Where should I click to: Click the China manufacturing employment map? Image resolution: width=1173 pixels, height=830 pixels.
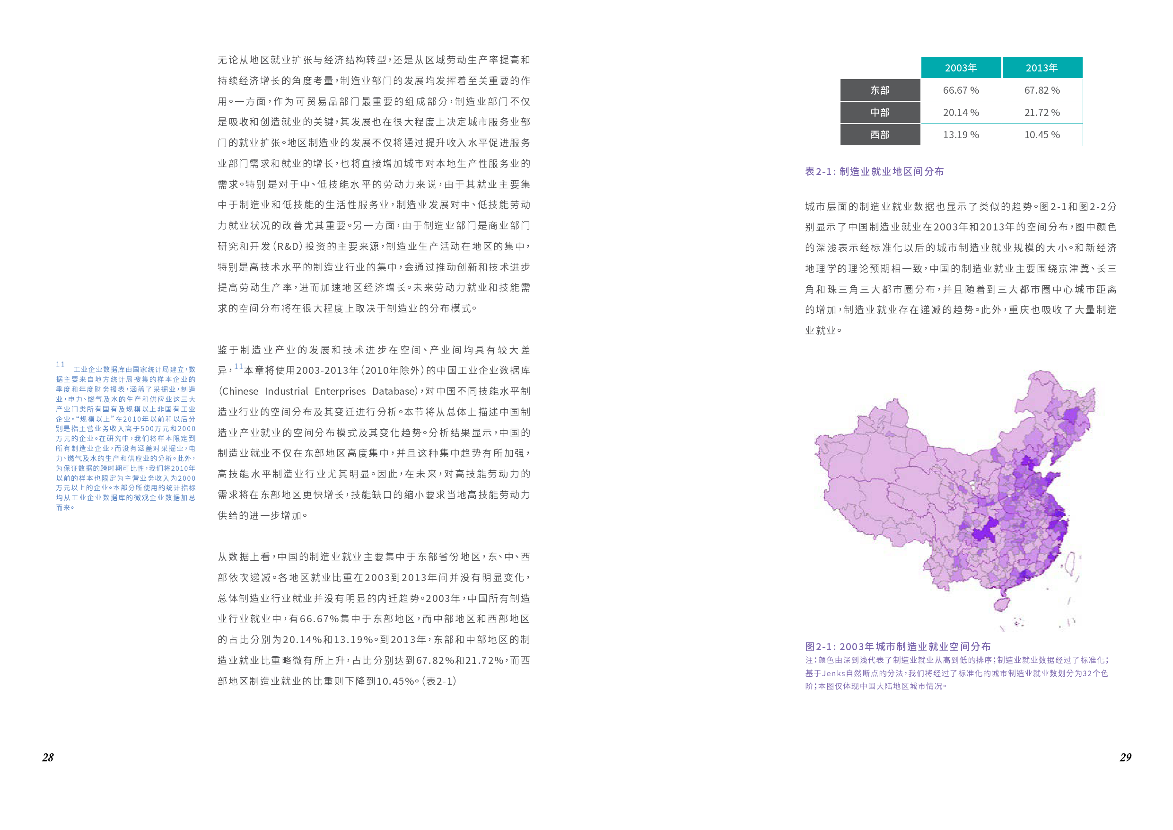coord(955,501)
